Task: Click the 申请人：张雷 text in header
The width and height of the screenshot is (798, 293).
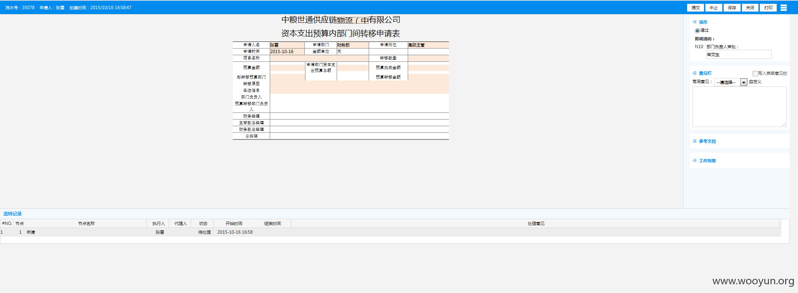Action: coord(52,7)
